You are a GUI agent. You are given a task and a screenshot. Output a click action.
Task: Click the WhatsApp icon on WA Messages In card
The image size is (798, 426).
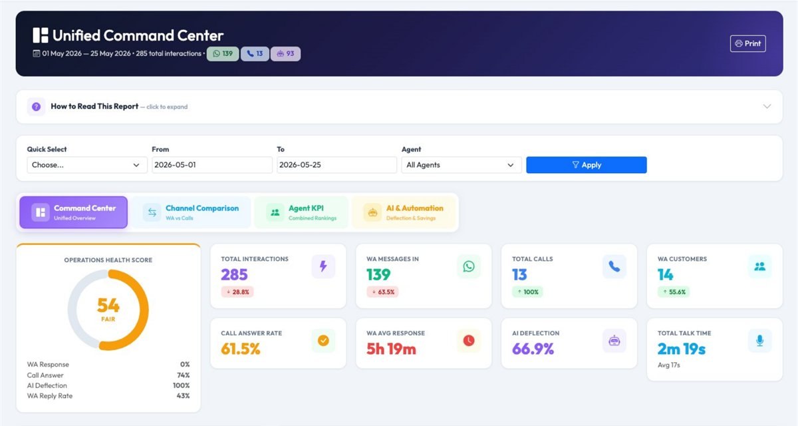click(x=469, y=266)
